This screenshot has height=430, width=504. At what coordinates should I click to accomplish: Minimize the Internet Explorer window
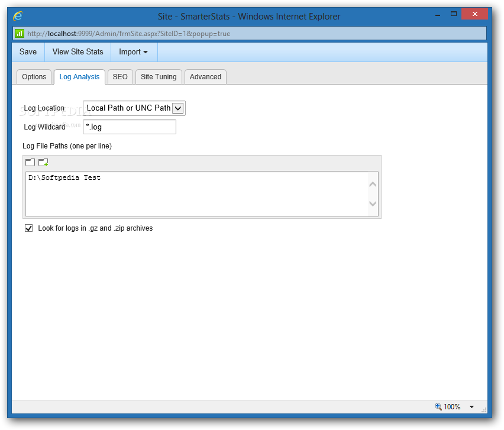pyautogui.click(x=438, y=14)
